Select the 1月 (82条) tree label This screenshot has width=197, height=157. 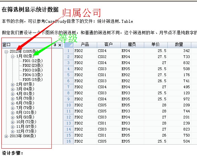[x=25, y=56]
